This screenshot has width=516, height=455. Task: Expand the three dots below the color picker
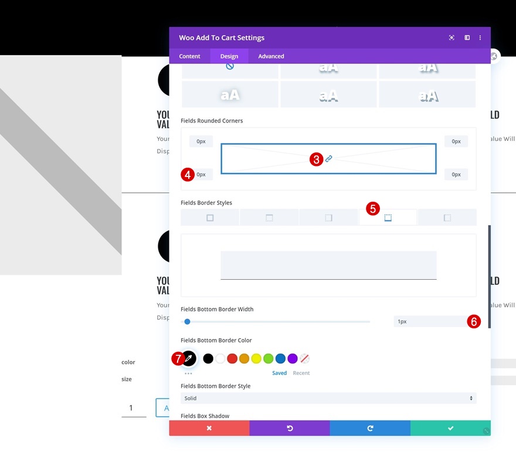pyautogui.click(x=188, y=373)
